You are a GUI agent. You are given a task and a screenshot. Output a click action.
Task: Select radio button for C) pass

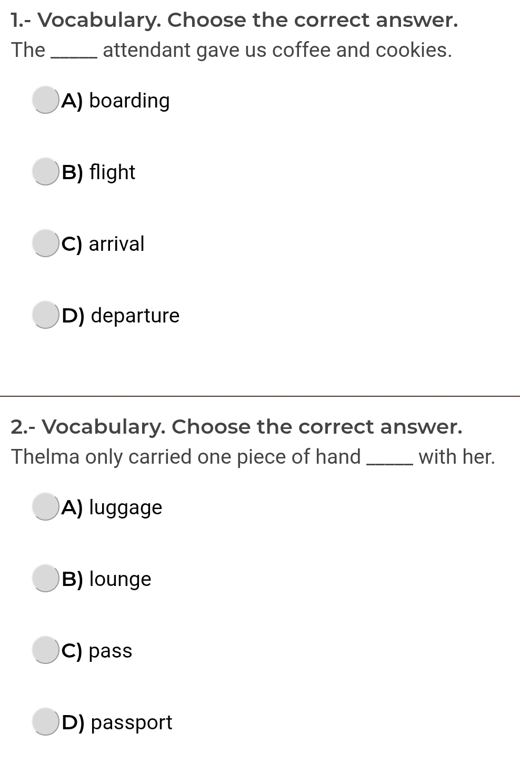45,650
